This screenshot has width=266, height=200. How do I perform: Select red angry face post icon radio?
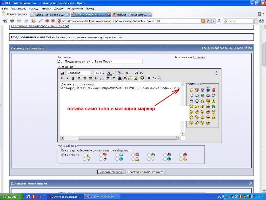181,155
